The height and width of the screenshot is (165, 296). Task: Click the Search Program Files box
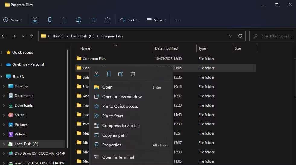click(x=272, y=36)
